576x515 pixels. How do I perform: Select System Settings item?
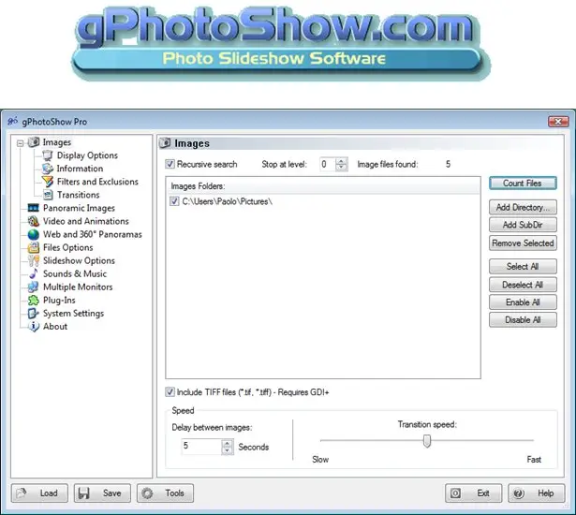click(73, 314)
